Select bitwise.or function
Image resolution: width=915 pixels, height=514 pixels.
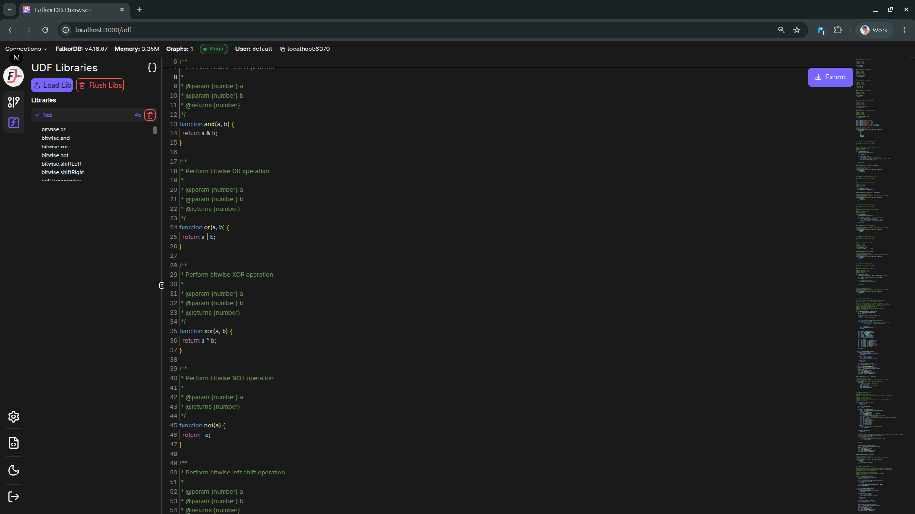point(53,129)
